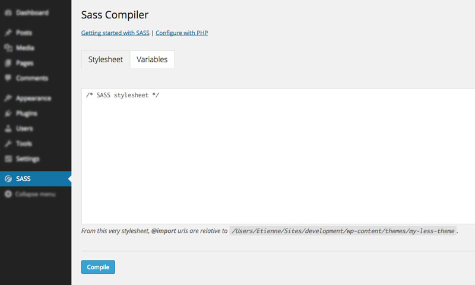Open the Getting started with SASS link
Screen dimensions: 475x285
pos(115,33)
